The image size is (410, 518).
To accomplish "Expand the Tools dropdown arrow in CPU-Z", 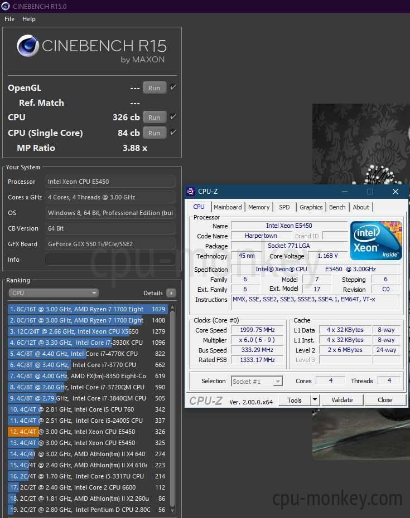I will coord(315,400).
